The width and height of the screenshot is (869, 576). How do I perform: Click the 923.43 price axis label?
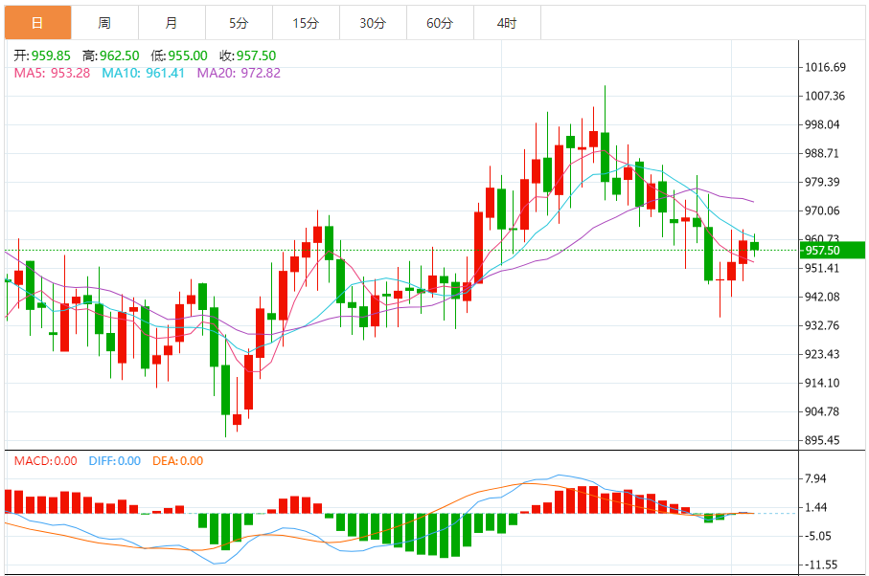tap(822, 354)
